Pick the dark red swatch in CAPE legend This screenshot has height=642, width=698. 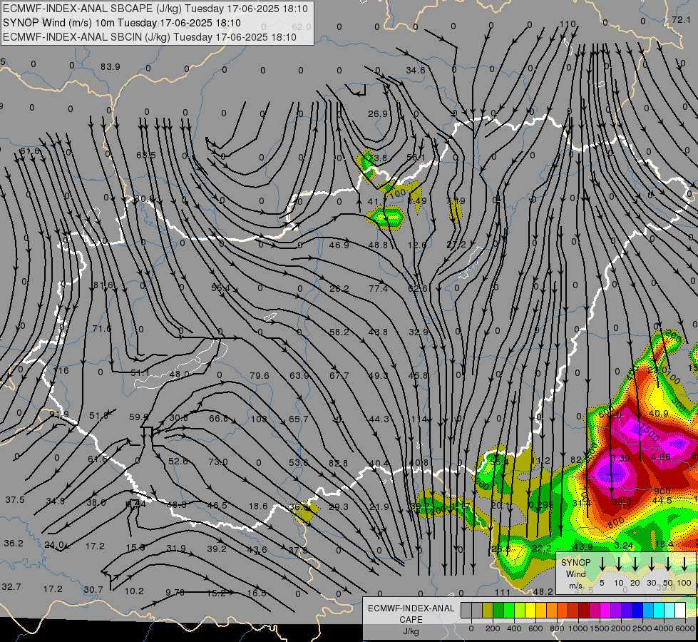coord(584,611)
